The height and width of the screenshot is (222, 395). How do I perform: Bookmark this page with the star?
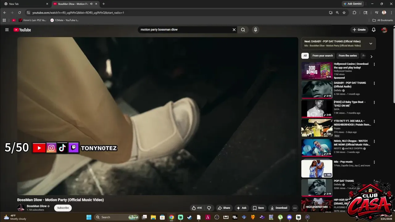click(x=344, y=13)
